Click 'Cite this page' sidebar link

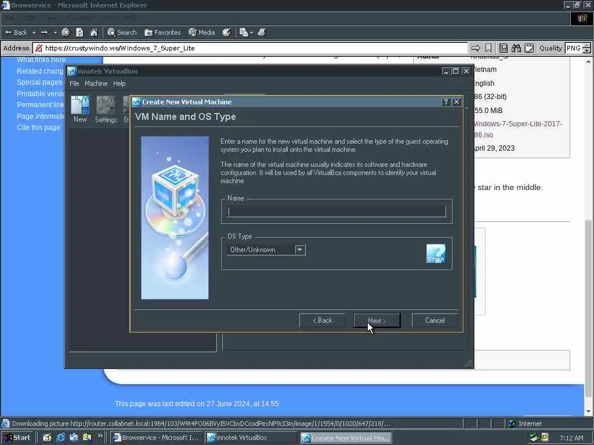pyautogui.click(x=38, y=127)
